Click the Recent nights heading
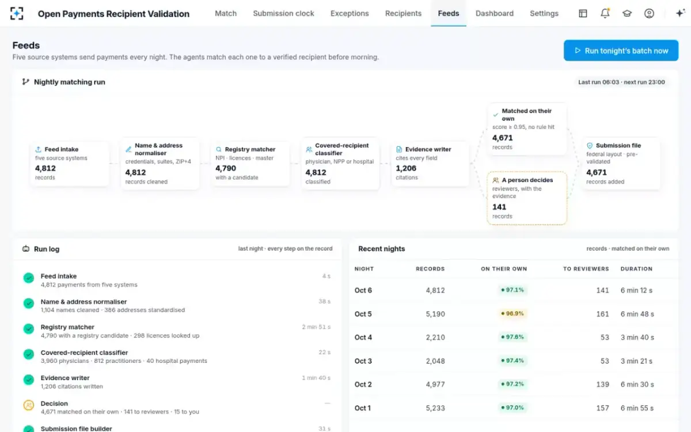The width and height of the screenshot is (691, 432). (382, 249)
